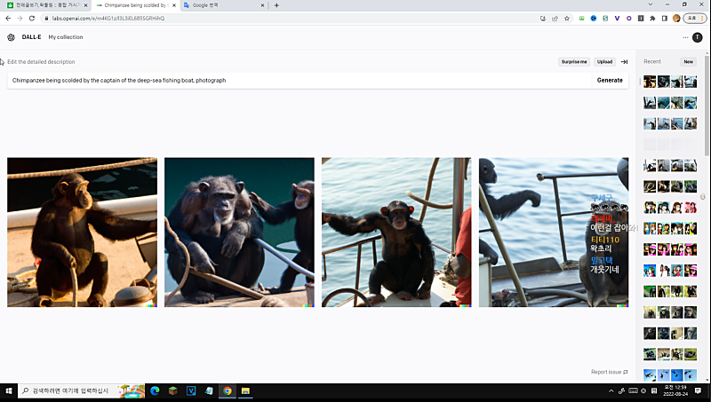This screenshot has height=402, width=711.
Task: Open the three-dots menu beside the T avatar
Action: coord(685,37)
